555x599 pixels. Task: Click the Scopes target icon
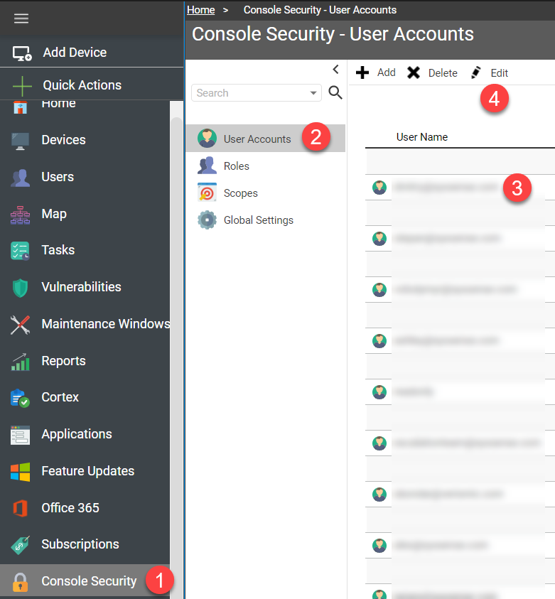[x=207, y=192]
